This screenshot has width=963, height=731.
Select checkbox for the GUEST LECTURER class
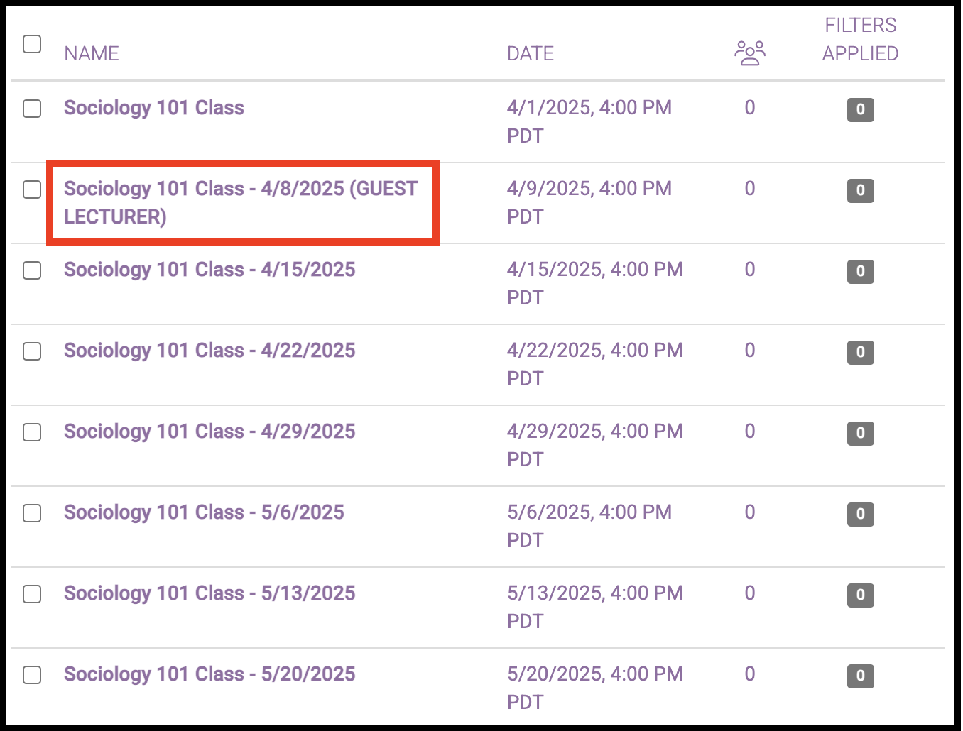click(x=32, y=189)
